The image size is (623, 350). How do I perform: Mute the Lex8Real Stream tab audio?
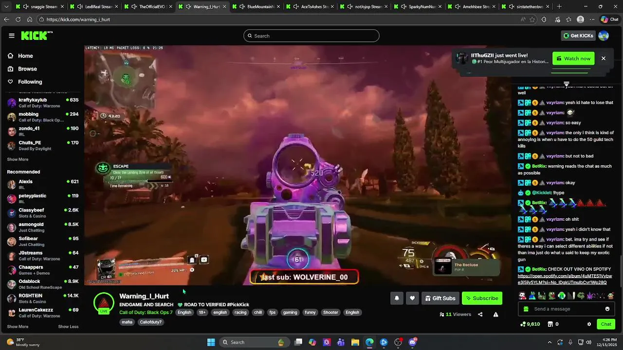pos(79,7)
